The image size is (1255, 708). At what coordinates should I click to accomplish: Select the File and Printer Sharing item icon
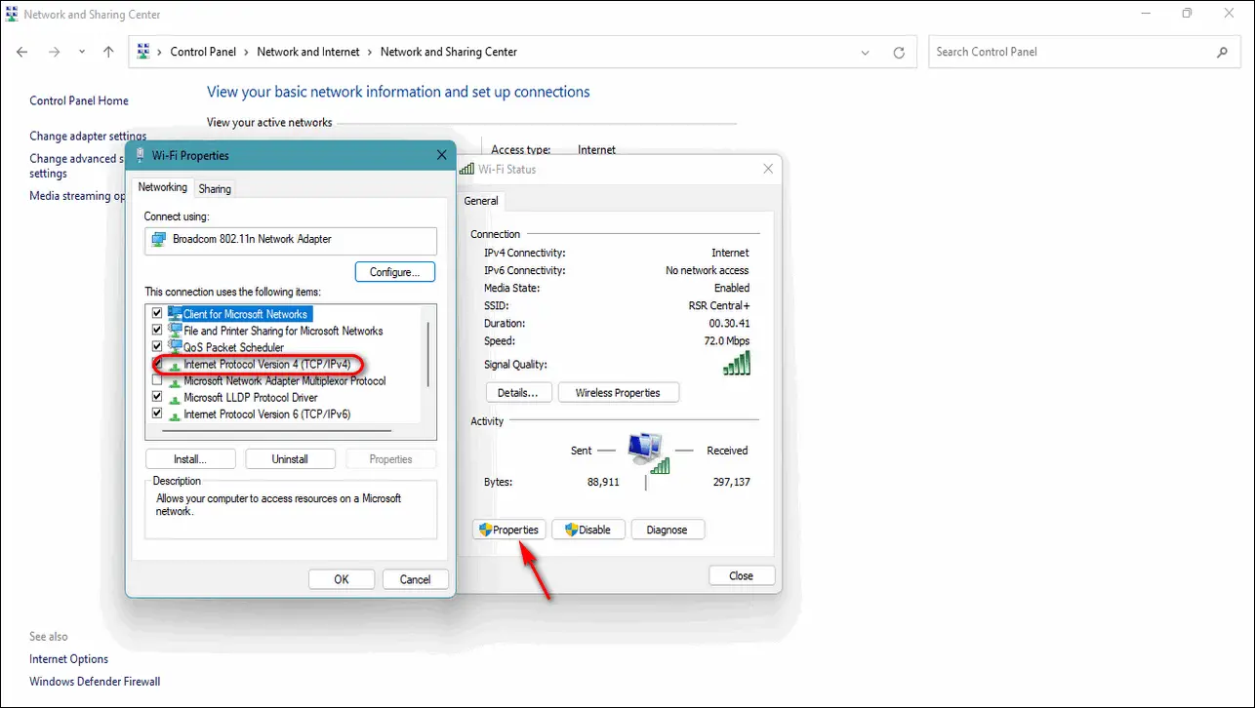tap(176, 331)
